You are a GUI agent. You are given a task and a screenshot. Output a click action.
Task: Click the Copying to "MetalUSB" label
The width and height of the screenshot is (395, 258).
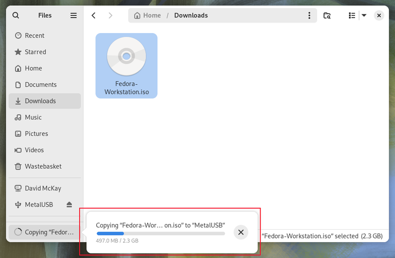pos(160,225)
